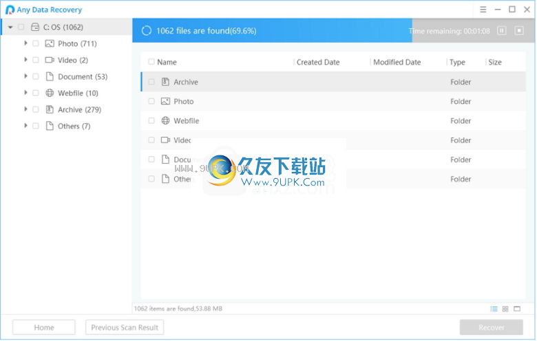Switch to preview pane view icon

tap(517, 309)
